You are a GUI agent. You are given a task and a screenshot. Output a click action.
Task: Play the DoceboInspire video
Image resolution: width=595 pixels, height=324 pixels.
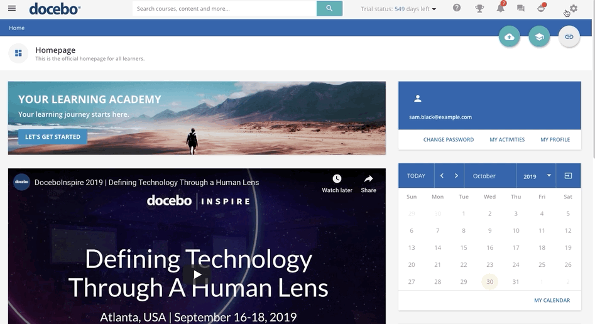(x=197, y=274)
